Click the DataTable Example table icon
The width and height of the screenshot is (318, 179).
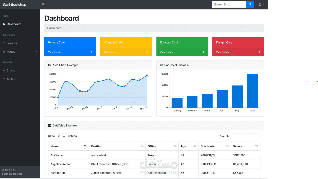[49, 126]
